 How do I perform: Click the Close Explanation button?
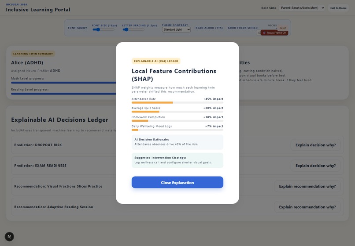click(177, 182)
